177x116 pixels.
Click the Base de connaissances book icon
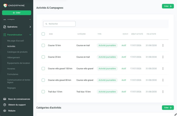5,99
